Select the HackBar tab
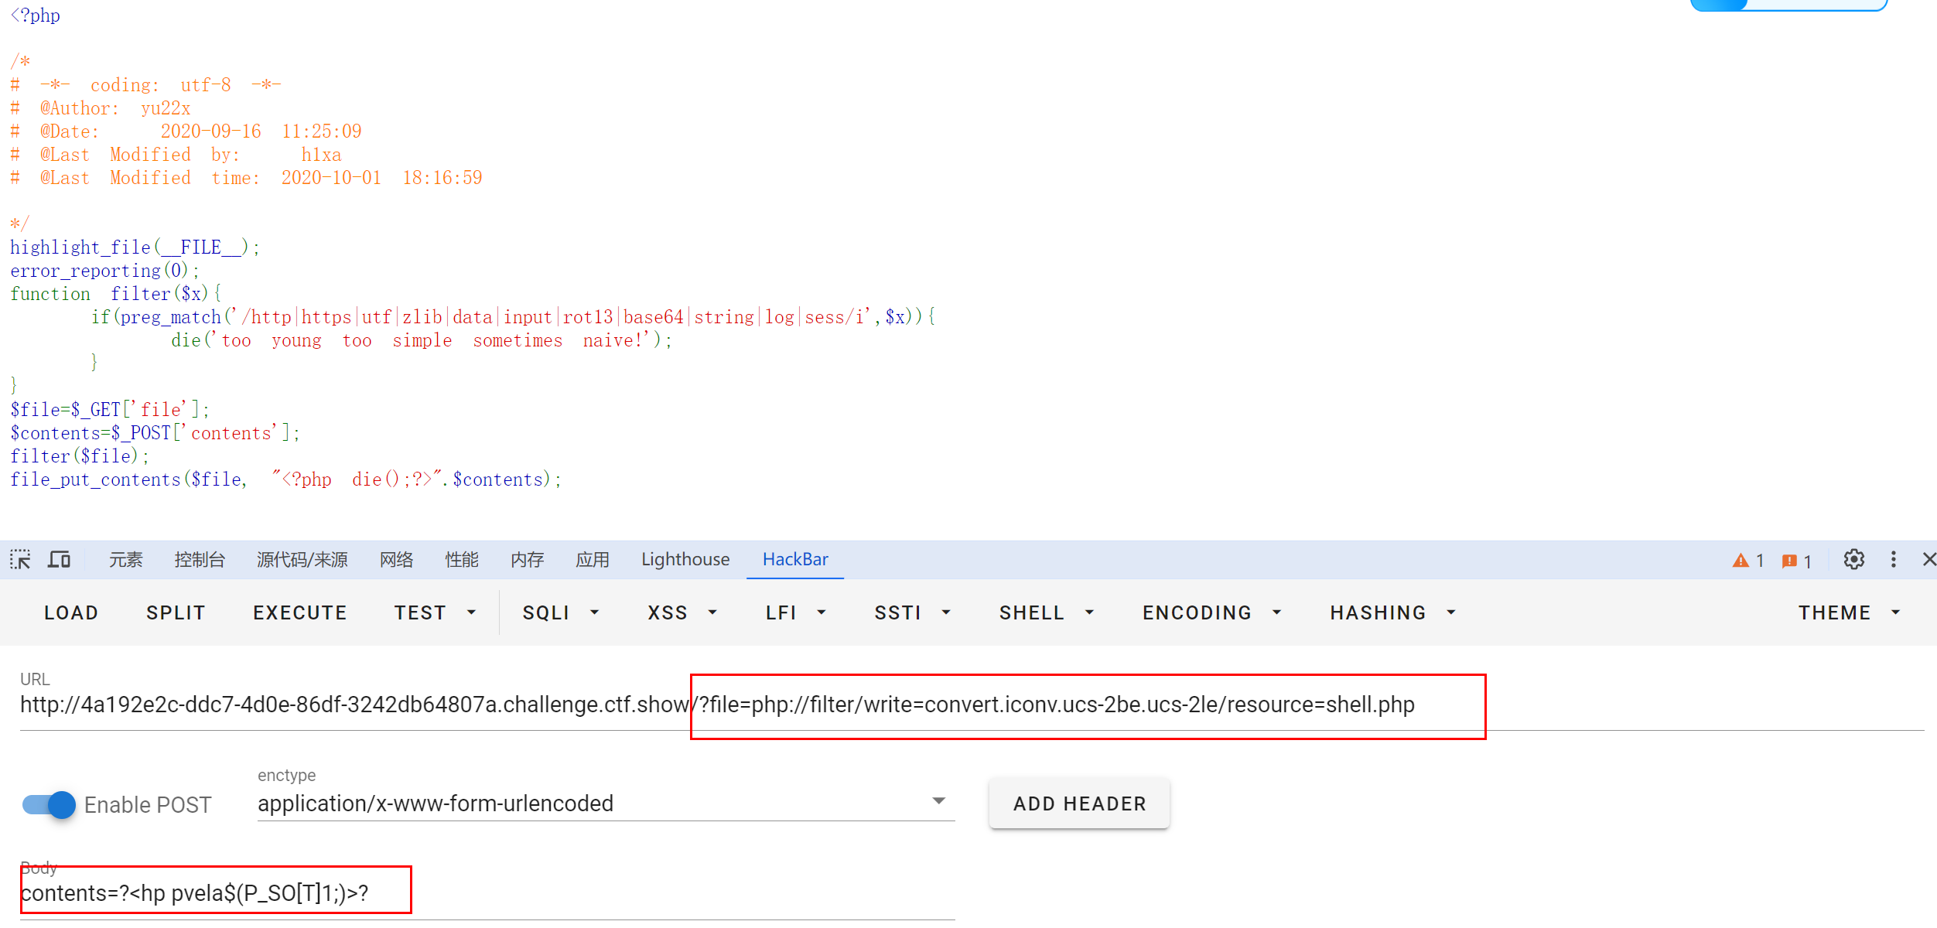 click(795, 559)
